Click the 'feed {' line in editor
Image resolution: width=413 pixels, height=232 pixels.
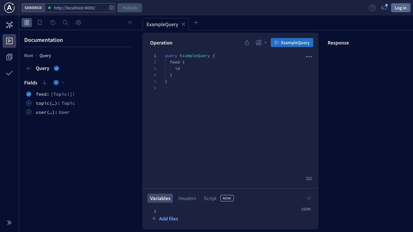tap(177, 62)
